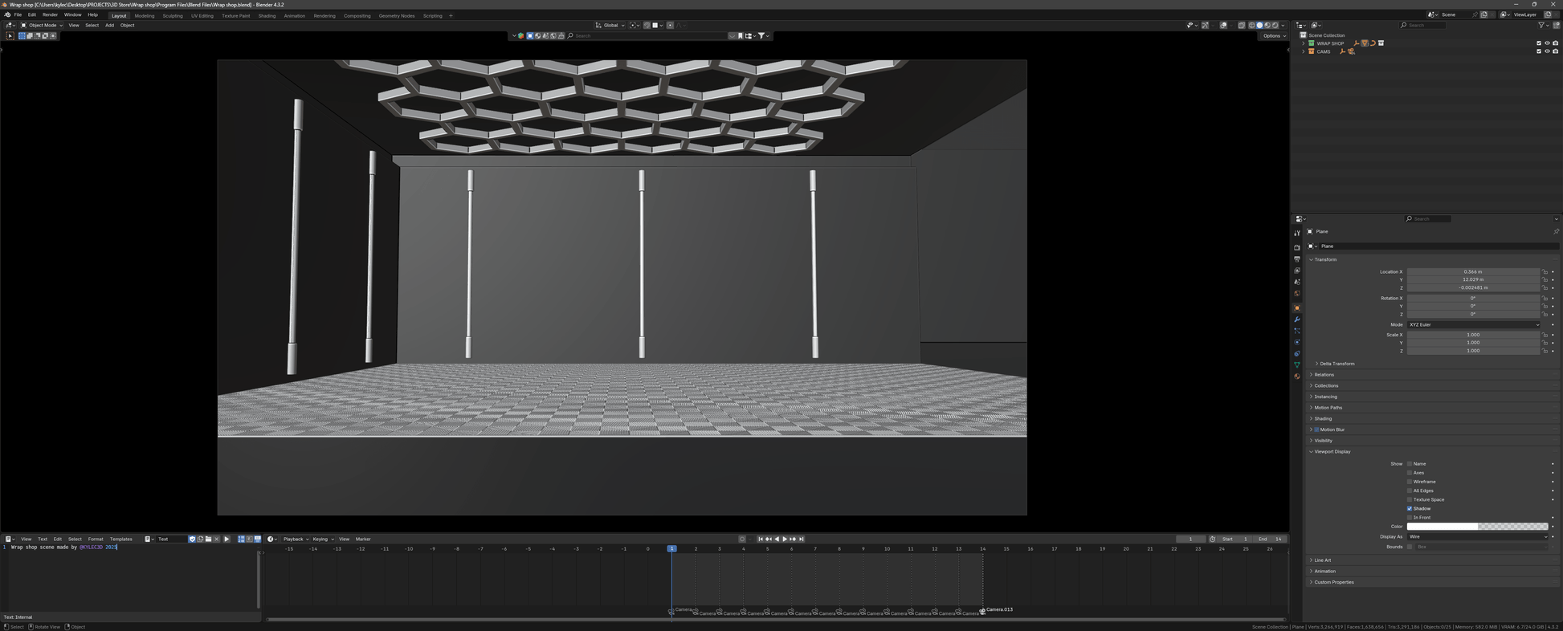
Task: Expand the CAMS collection in the outliner
Action: coord(1303,51)
